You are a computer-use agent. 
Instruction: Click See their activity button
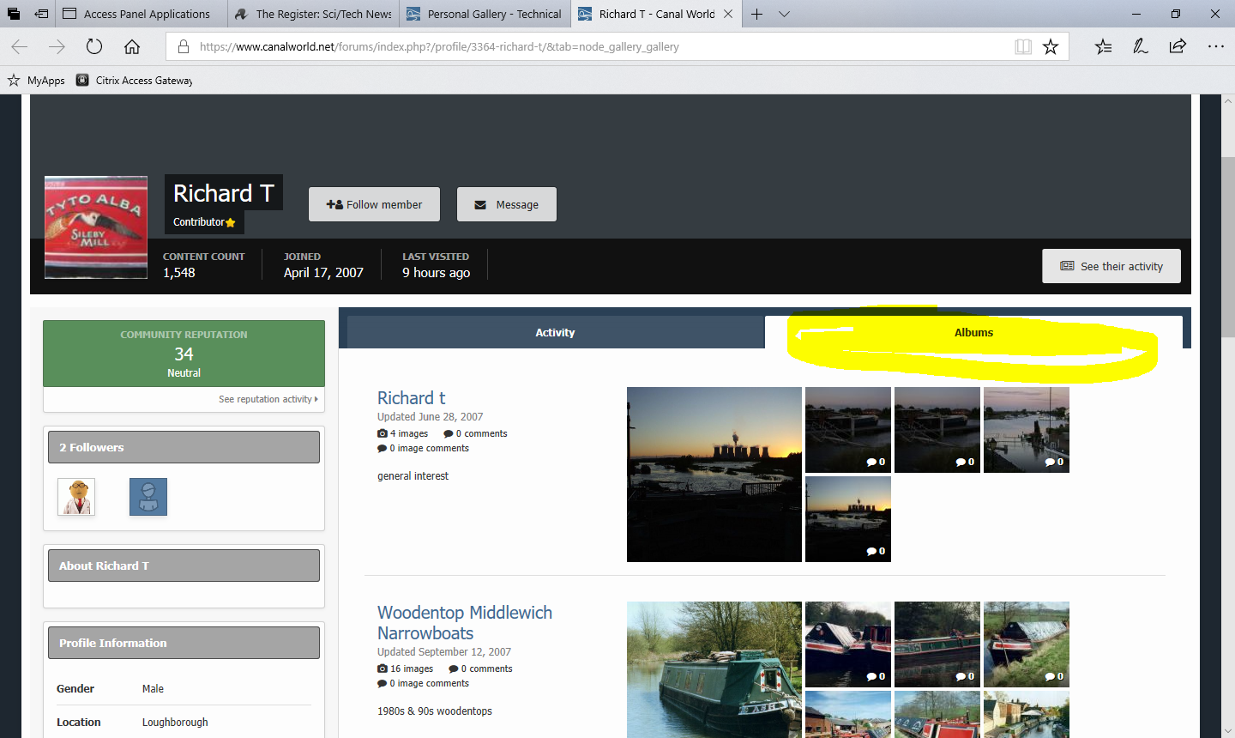[1111, 266]
